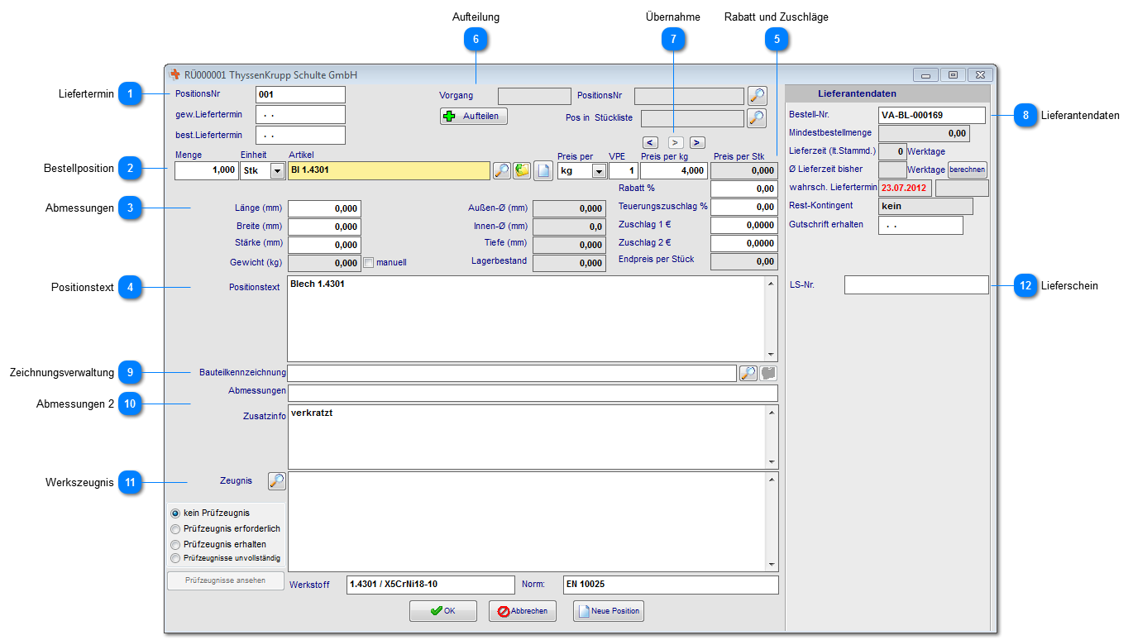The height and width of the screenshot is (640, 1133).
Task: Go to the next position with the bold right arrow
Action: [697, 142]
